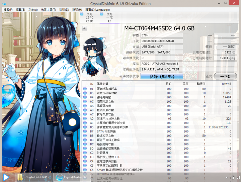Viewport: 241px width, 182px height.
Task: Click status orb for attribute 0C 開關電源次數
Action: coord(85,101)
